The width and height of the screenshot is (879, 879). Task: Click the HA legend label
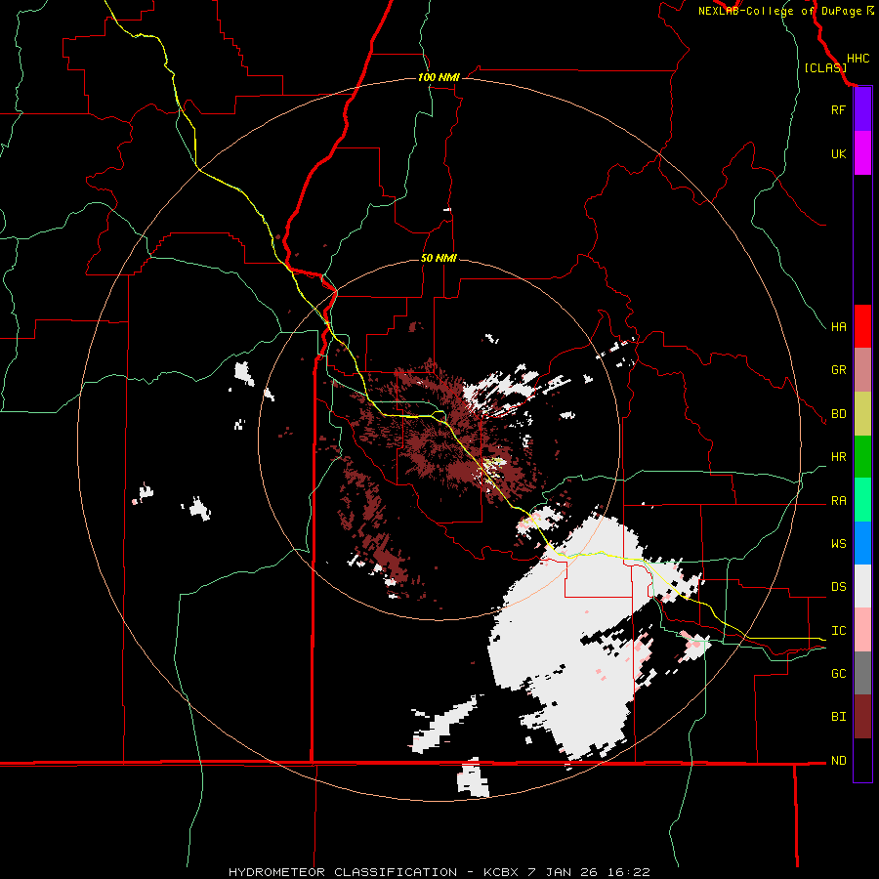click(x=838, y=327)
